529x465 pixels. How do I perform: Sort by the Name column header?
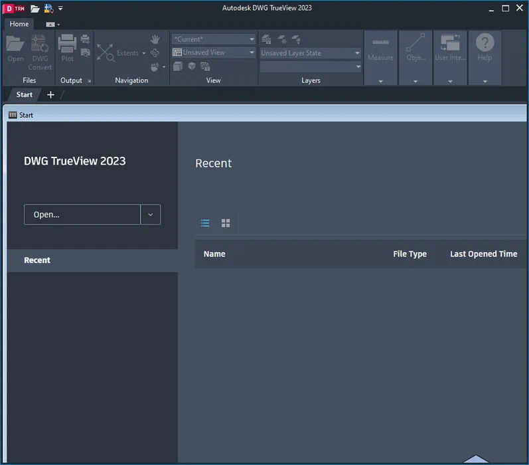point(214,254)
